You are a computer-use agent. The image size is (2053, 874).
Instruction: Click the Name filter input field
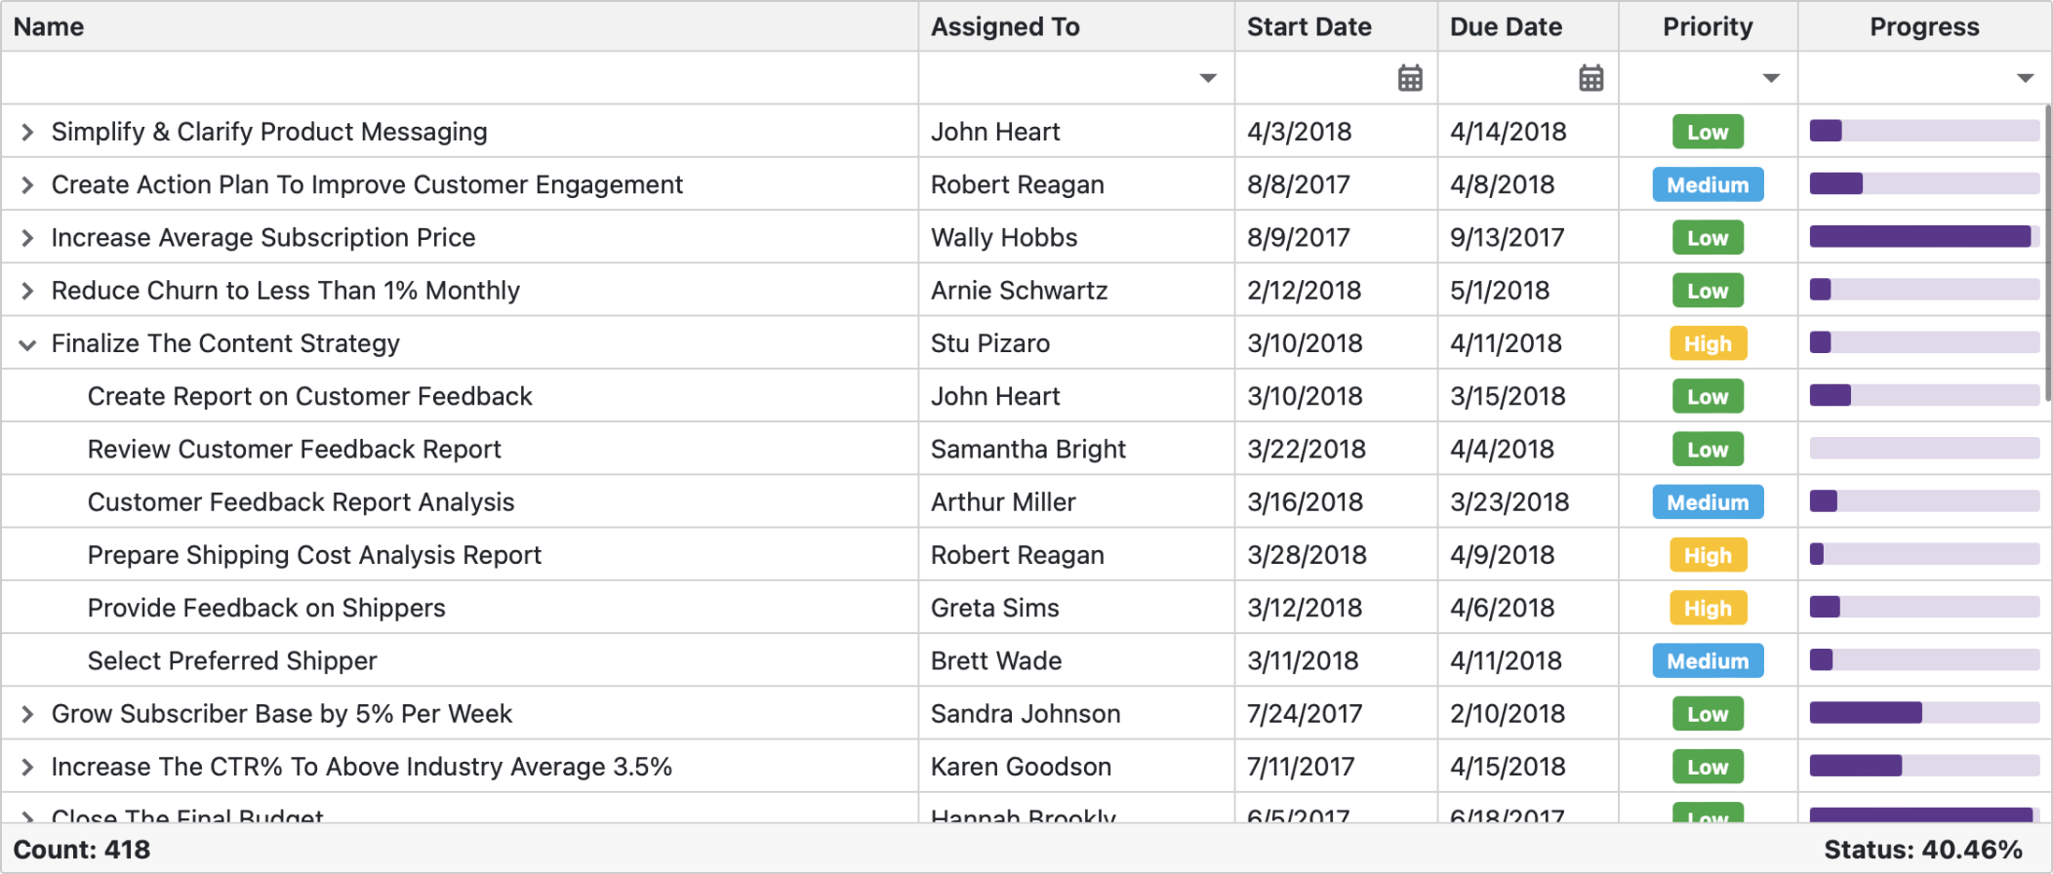coord(459,78)
